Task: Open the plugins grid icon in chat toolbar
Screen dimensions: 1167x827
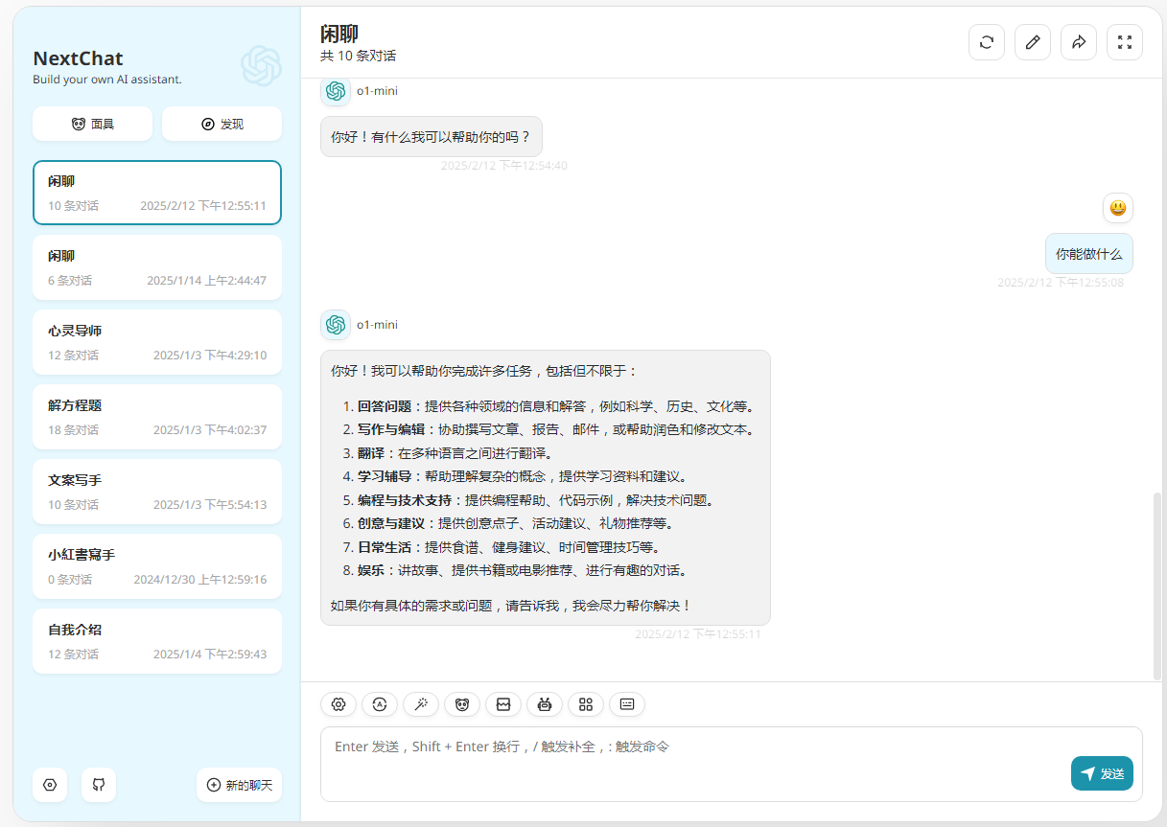Action: pyautogui.click(x=585, y=704)
